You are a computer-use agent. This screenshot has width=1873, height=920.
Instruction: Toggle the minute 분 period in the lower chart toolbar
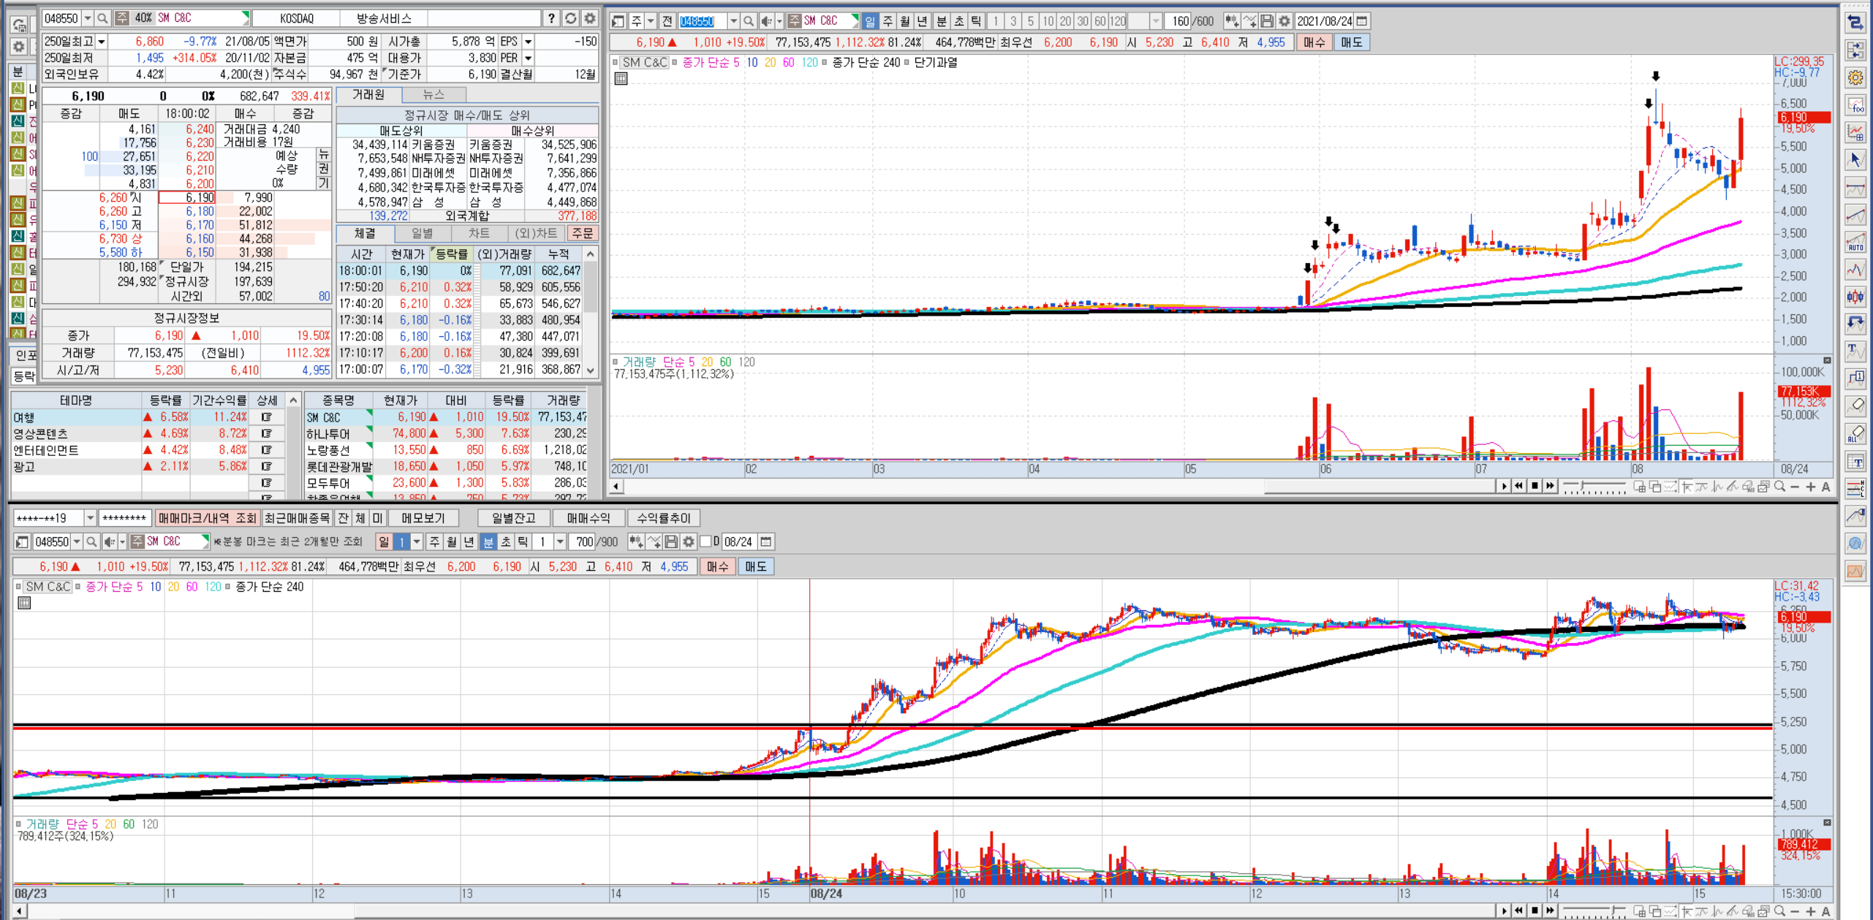(x=488, y=541)
